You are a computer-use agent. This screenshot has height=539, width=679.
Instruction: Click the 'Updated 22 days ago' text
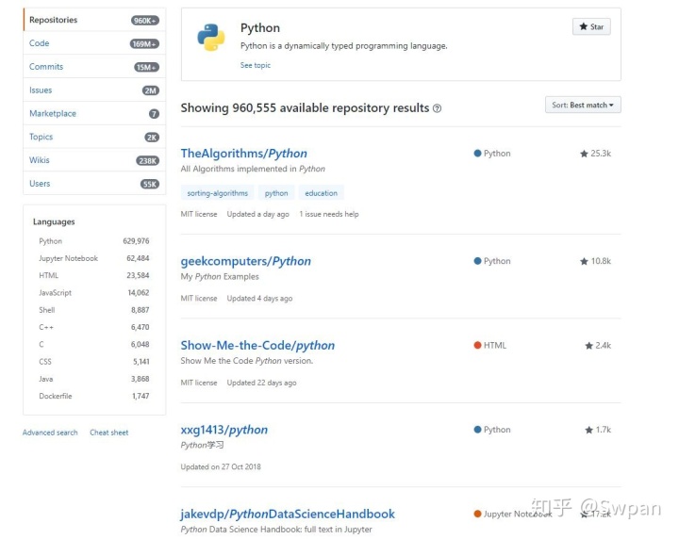[x=261, y=383]
